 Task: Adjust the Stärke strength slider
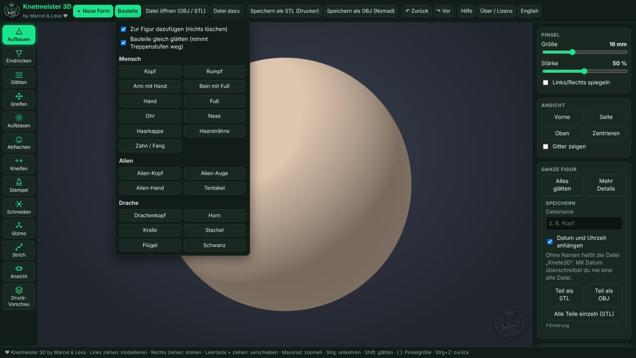pos(584,71)
